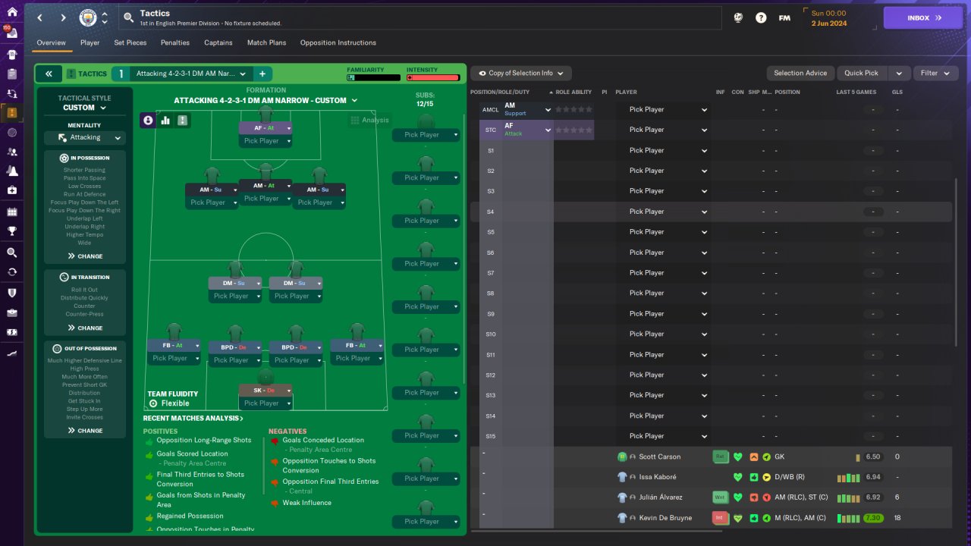Click the Team Fluidity Flexible label

[172, 399]
